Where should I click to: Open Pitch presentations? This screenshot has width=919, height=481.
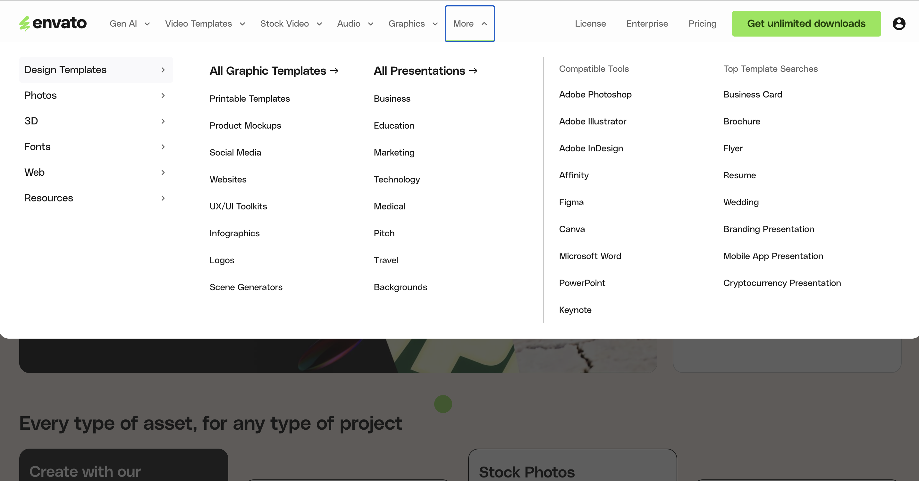pyautogui.click(x=384, y=233)
